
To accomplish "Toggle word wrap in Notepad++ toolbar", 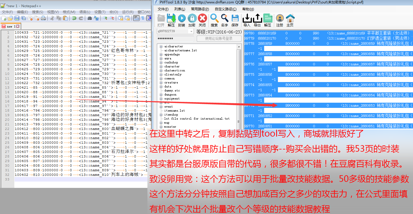I will pyautogui.click(x=136, y=18).
